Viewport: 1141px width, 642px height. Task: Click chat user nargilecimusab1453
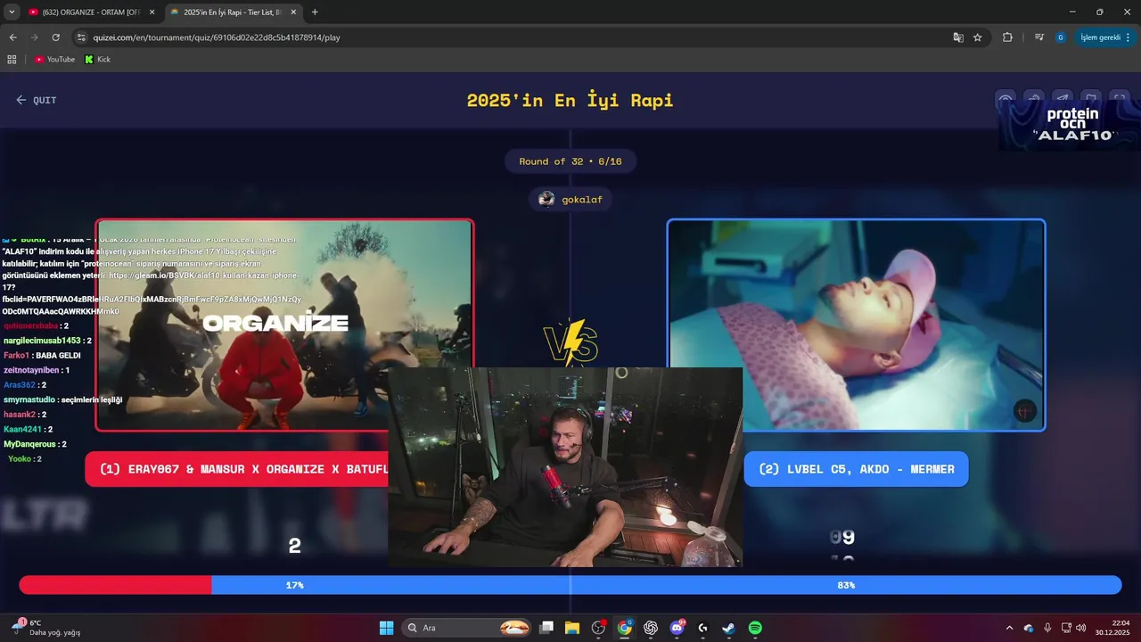click(42, 341)
